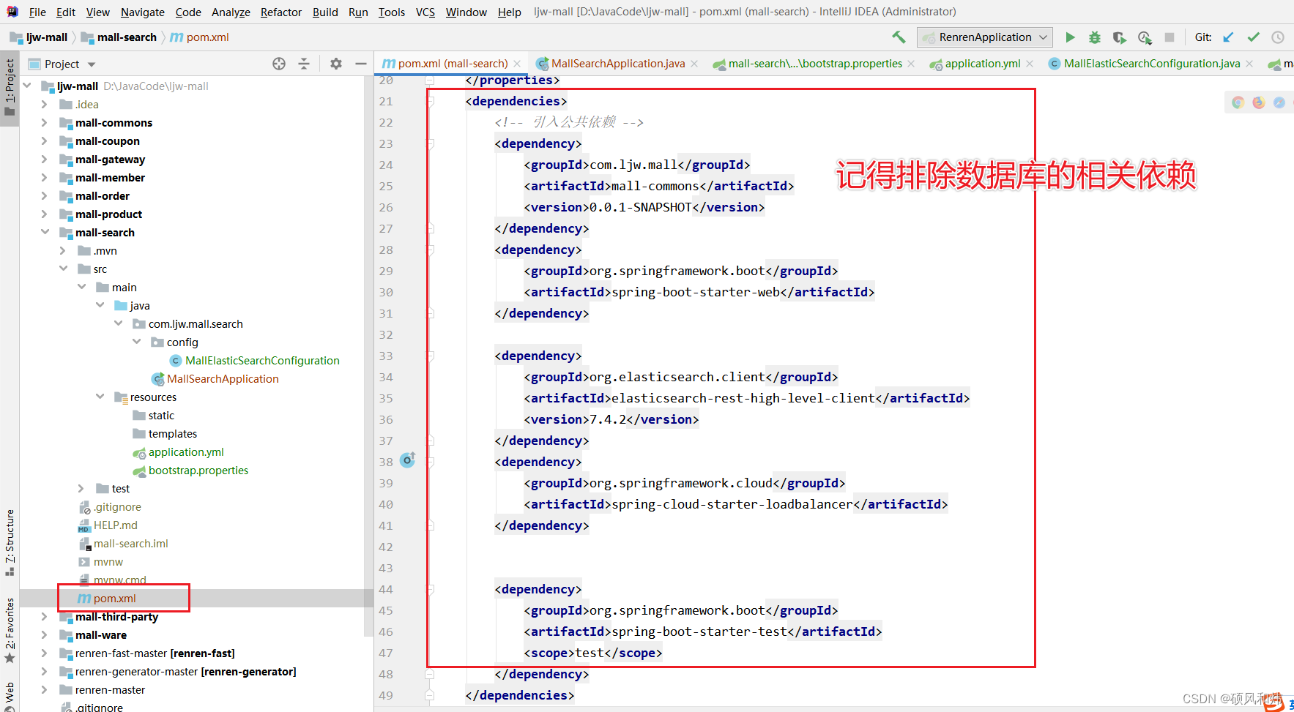This screenshot has width=1294, height=712.
Task: Open in Chrome browser icon
Action: tap(1238, 102)
